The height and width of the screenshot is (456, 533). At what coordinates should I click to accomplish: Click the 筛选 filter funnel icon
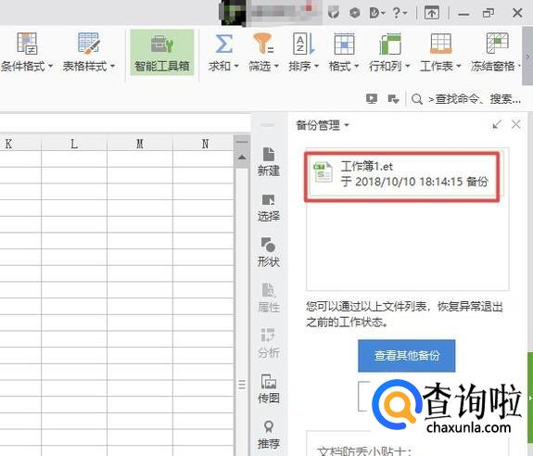click(263, 44)
